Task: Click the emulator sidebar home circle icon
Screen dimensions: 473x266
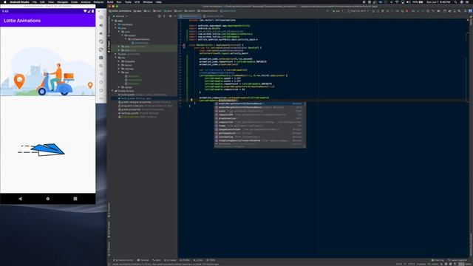Action: pyautogui.click(x=101, y=82)
